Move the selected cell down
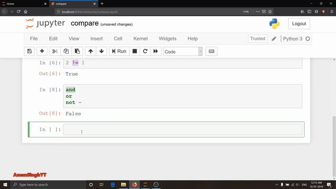Viewport: 336px width, 189px height. point(101,51)
